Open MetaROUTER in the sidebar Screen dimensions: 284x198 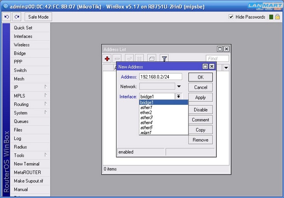(30, 173)
